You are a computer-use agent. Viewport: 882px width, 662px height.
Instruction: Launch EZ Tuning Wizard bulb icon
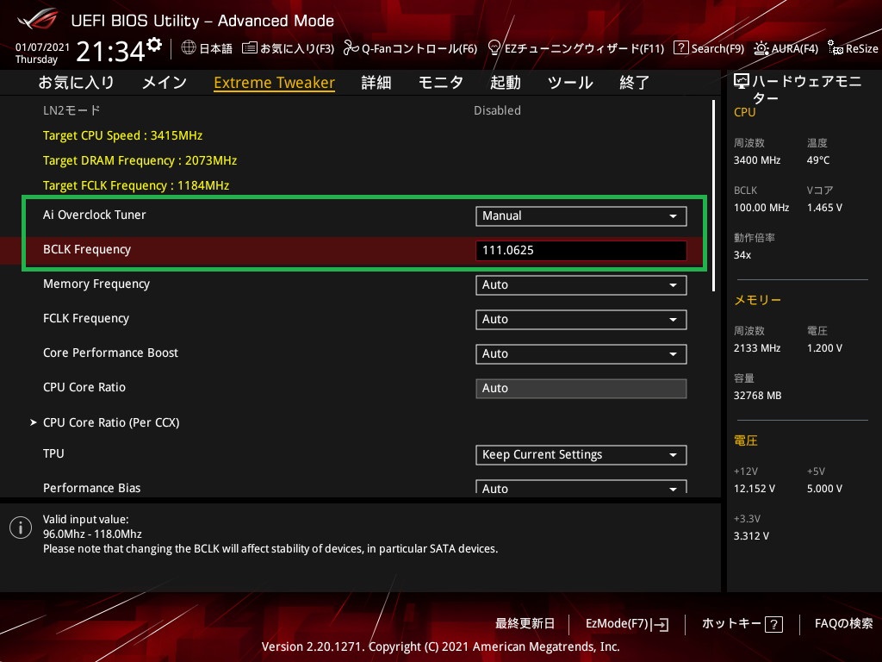pyautogui.click(x=494, y=48)
